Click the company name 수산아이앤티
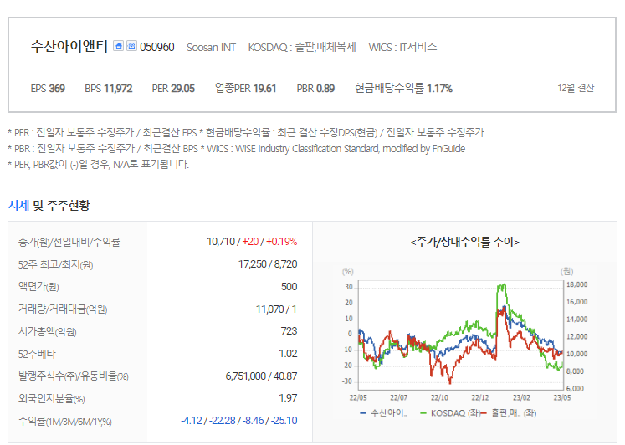 click(69, 46)
